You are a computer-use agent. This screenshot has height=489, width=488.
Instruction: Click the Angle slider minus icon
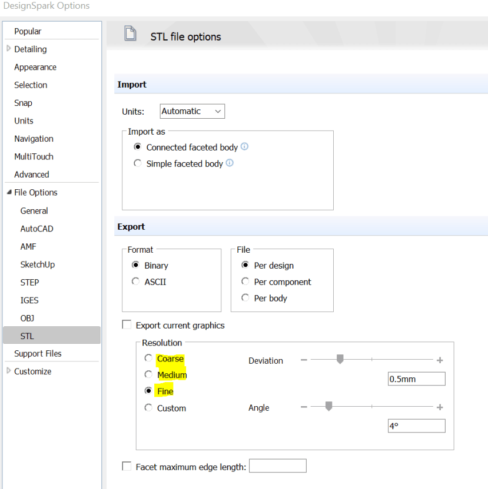(304, 407)
